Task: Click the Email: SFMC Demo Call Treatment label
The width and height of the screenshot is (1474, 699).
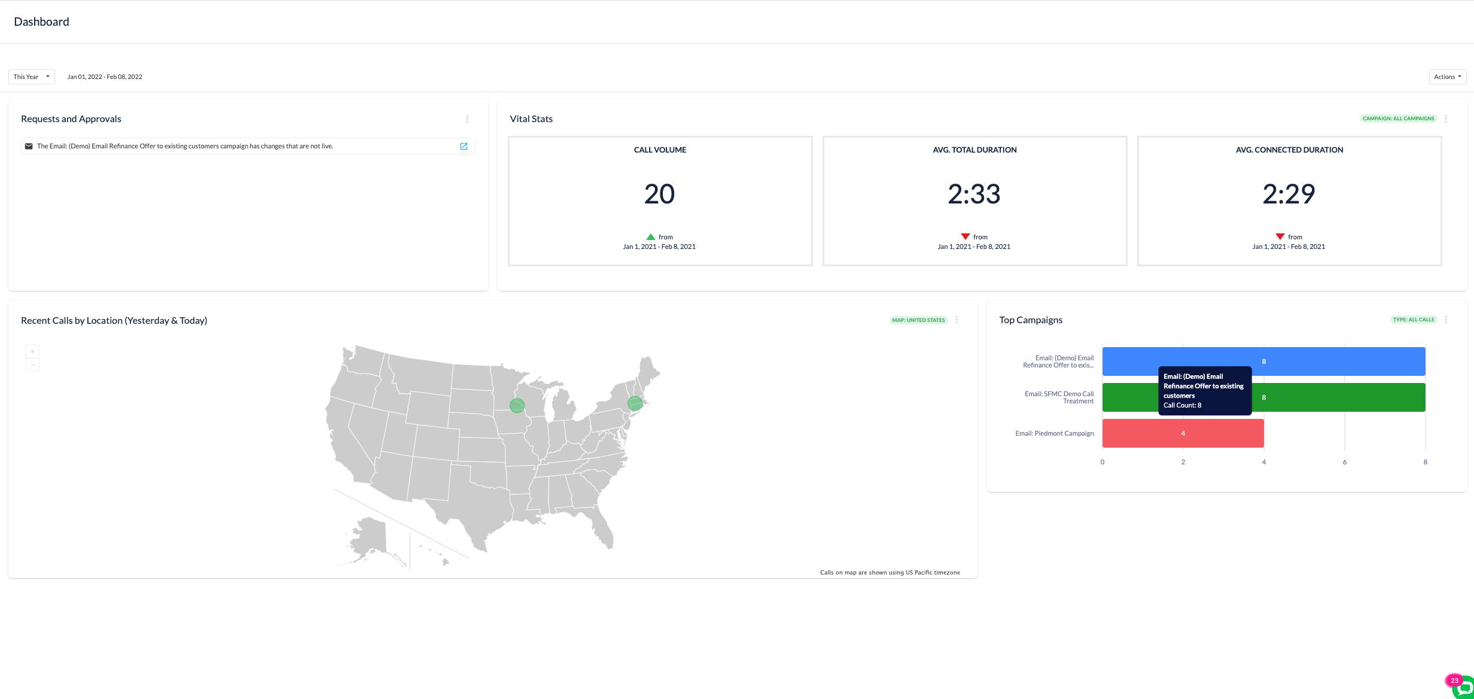Action: coord(1059,397)
